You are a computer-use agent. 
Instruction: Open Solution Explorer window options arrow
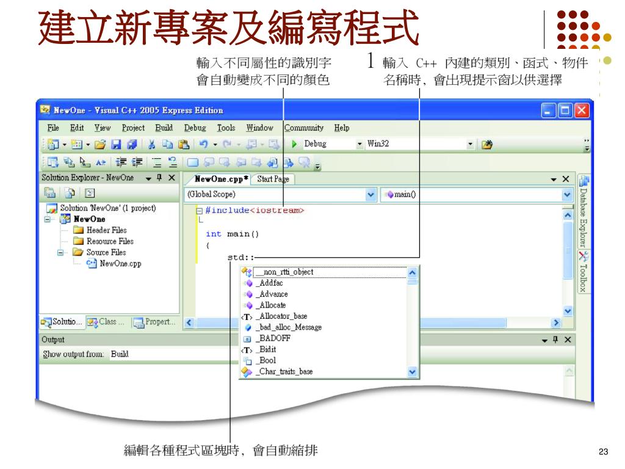click(x=148, y=178)
